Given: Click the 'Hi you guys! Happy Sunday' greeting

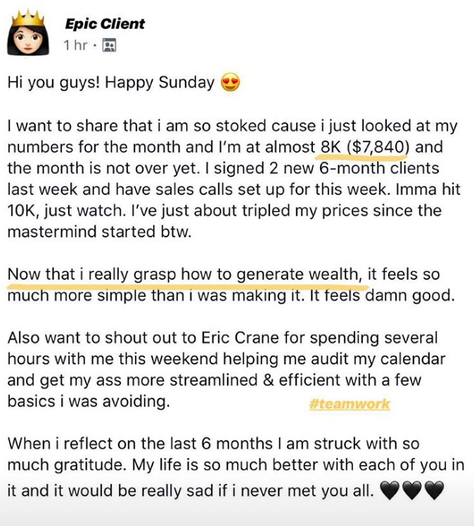Looking at the screenshot, I should point(110,83).
